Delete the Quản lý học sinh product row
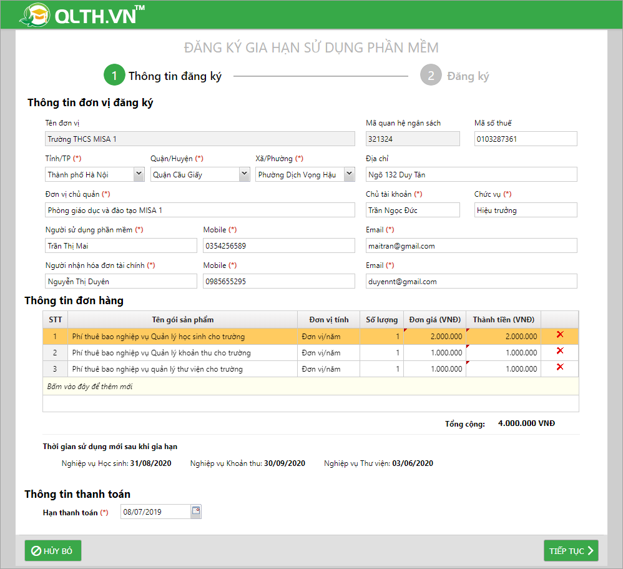Viewport: 623px width, 569px height. (x=560, y=334)
